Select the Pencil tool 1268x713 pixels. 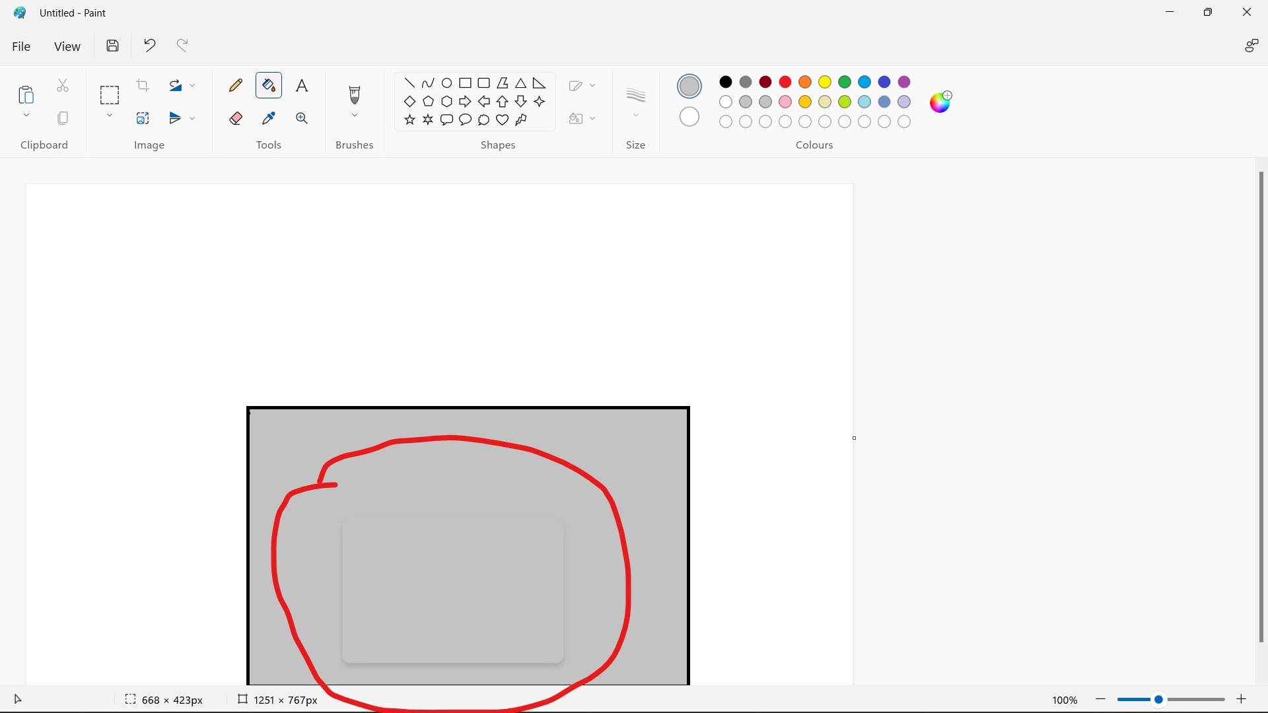point(236,86)
